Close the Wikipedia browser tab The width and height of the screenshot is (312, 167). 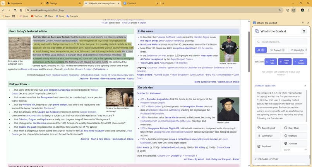pos(118,3)
